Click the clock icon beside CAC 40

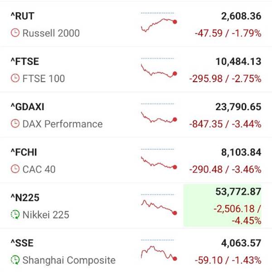click(15, 169)
